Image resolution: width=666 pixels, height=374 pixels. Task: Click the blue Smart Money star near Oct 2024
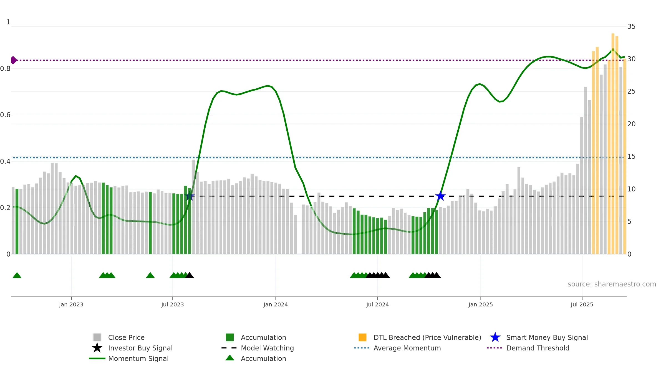tap(440, 196)
